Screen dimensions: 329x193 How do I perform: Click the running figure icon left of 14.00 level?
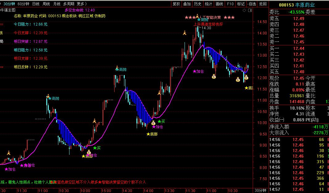tap(185, 33)
